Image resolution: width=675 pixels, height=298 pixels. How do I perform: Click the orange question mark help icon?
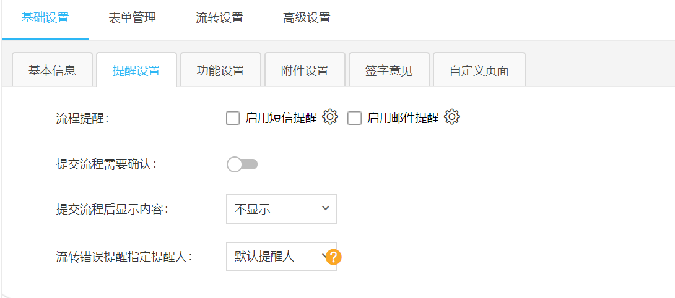(334, 257)
